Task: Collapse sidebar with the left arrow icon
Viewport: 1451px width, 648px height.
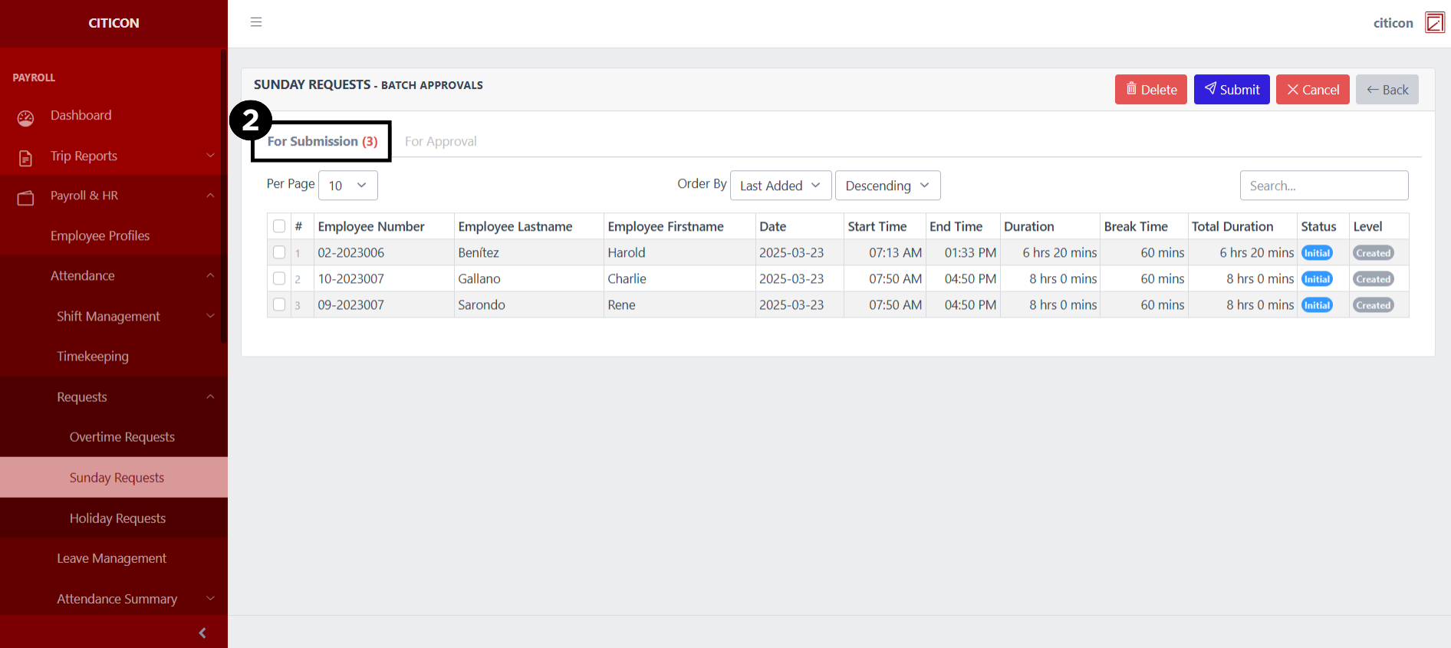Action: 202,633
